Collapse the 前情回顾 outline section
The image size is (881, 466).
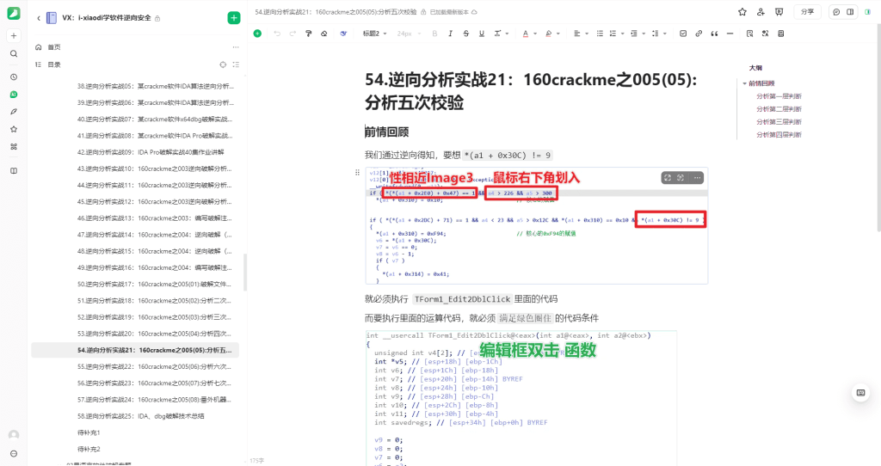coord(744,83)
